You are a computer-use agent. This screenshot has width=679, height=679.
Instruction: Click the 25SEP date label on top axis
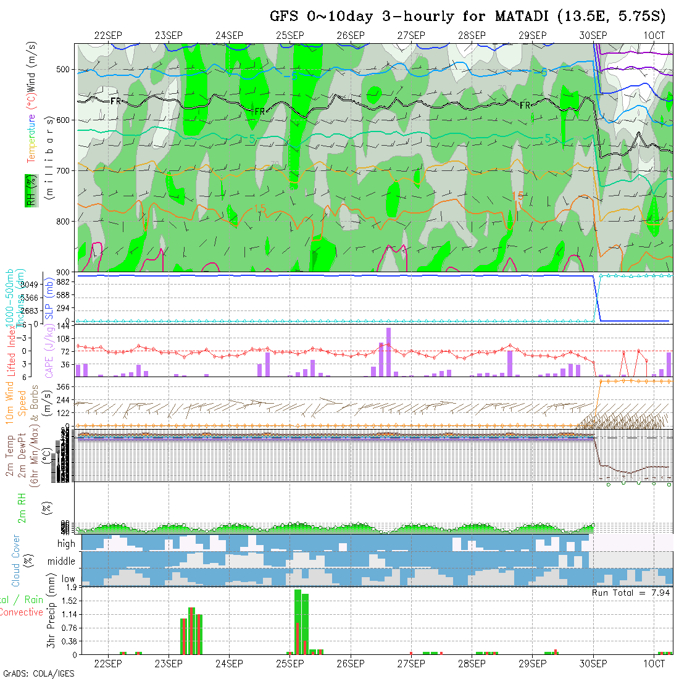click(290, 35)
